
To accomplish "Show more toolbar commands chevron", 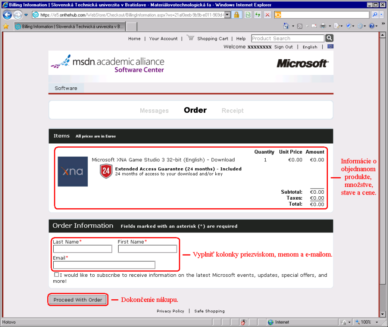I will point(383,23).
